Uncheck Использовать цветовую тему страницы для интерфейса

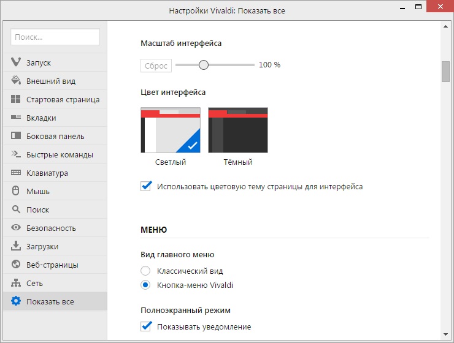(146, 186)
